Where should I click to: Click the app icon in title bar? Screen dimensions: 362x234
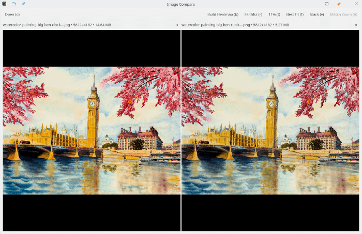click(x=4, y=4)
